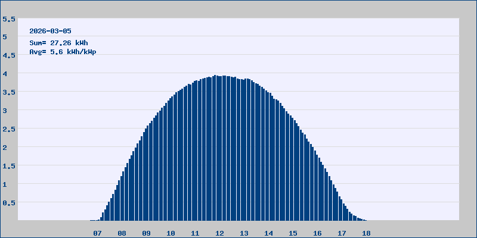Select the 17 hour axis label
The image size is (477, 238).
click(x=342, y=233)
